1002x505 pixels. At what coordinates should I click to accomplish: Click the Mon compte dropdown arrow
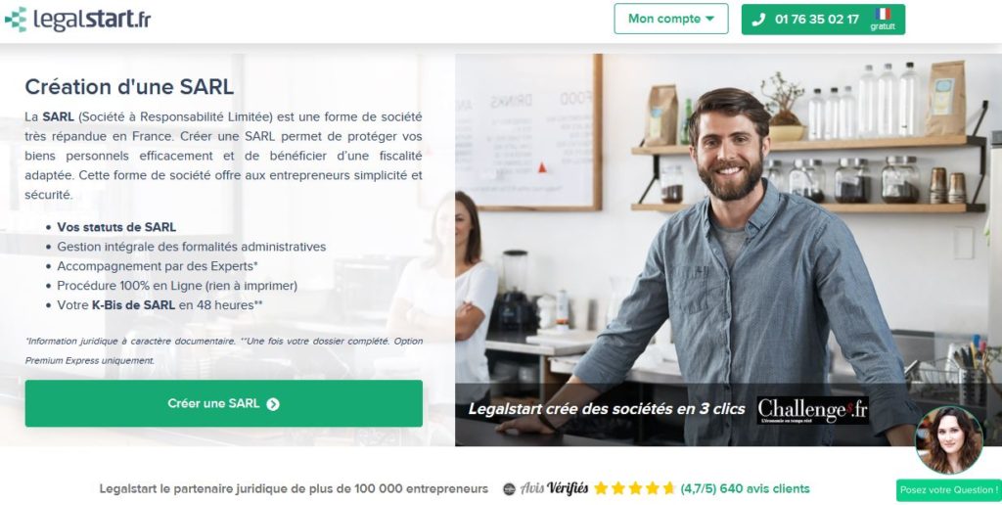pos(710,19)
